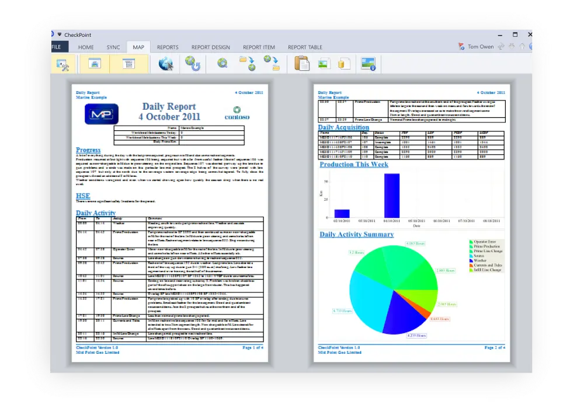Maximize the CheckPoint window
Viewport: 584px width, 404px height.
pos(515,34)
